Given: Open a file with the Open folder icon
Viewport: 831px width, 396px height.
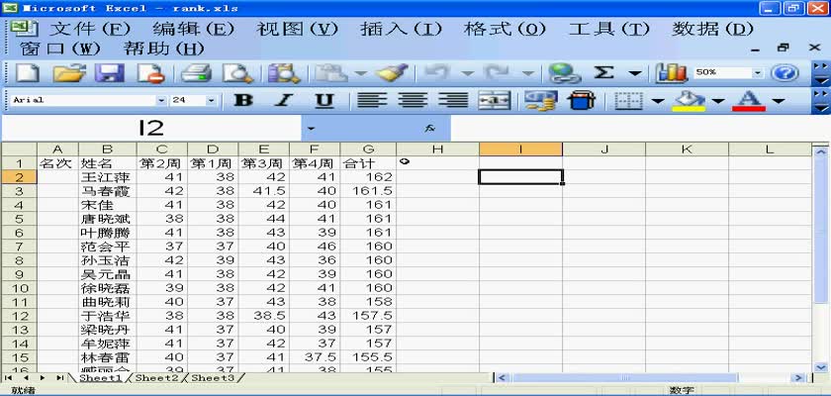Looking at the screenshot, I should 68,72.
